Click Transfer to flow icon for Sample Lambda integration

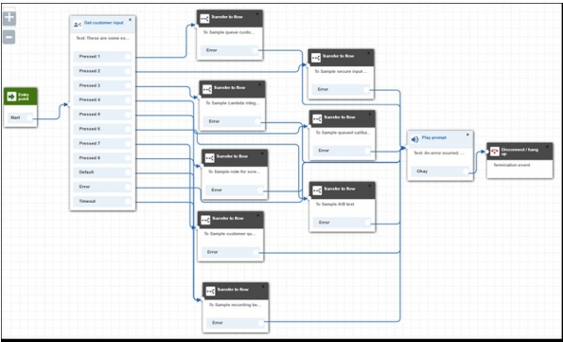point(207,90)
